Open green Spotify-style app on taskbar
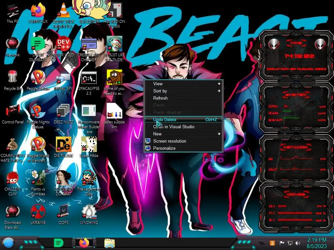This screenshot has width=334, height=250. (59, 243)
